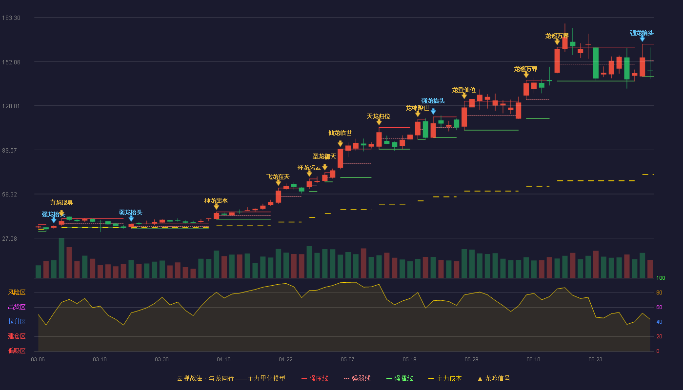Click the green line swatch before 强撑线
The image size is (683, 390).
point(389,378)
